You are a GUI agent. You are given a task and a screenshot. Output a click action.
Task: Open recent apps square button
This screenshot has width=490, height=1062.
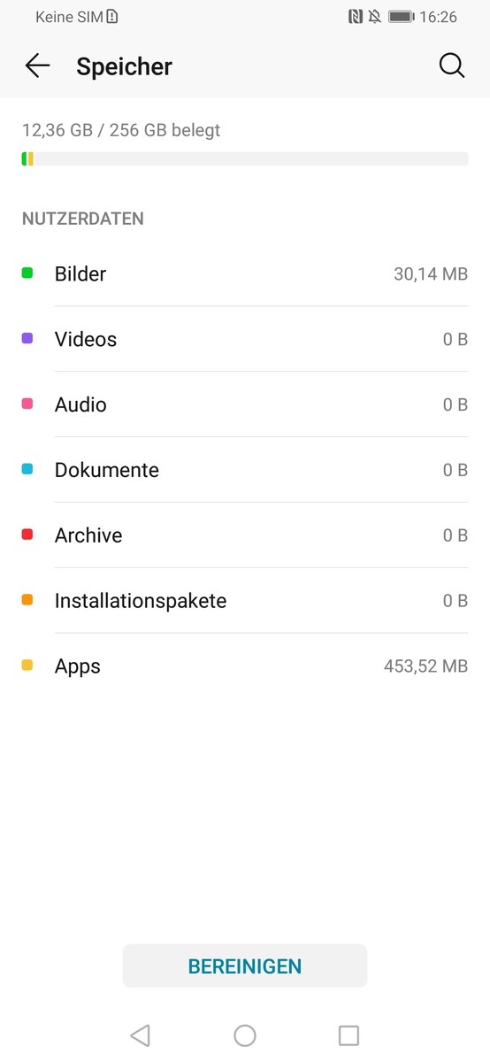349,1035
